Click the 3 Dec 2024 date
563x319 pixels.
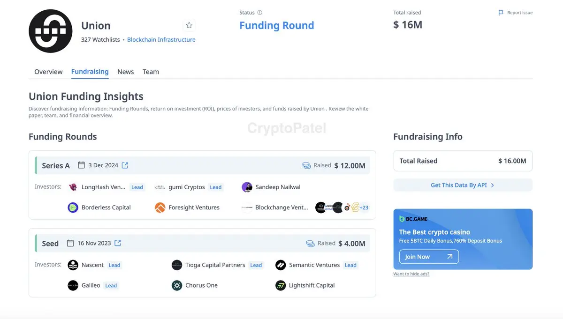coord(103,165)
